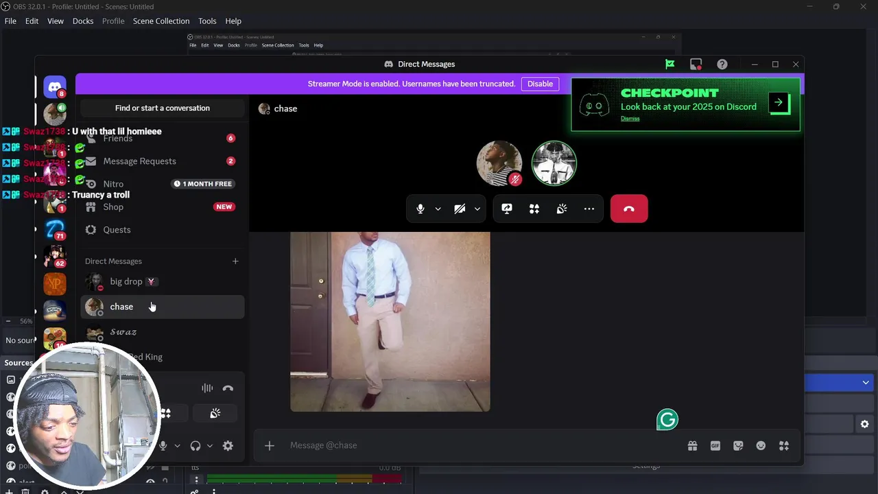Open apps launcher in message bar
Screen dimensions: 878x494
[x=784, y=446]
